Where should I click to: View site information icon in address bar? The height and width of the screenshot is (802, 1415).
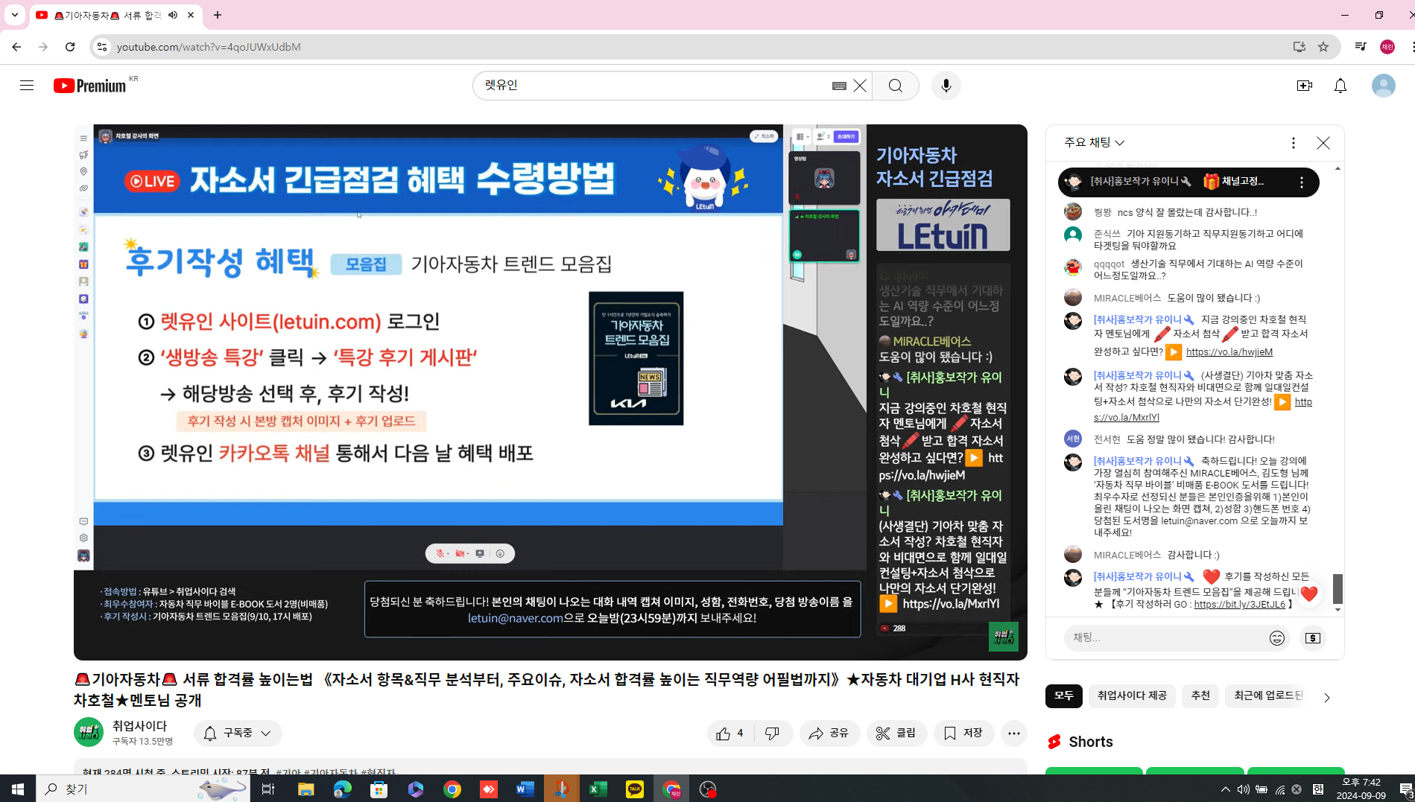[102, 47]
